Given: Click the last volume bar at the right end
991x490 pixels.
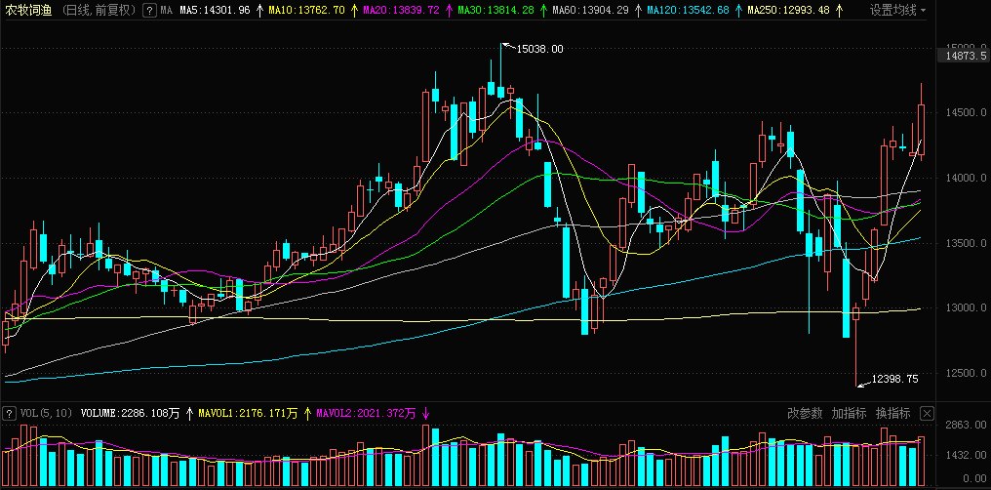Looking at the screenshot, I should coord(921,461).
